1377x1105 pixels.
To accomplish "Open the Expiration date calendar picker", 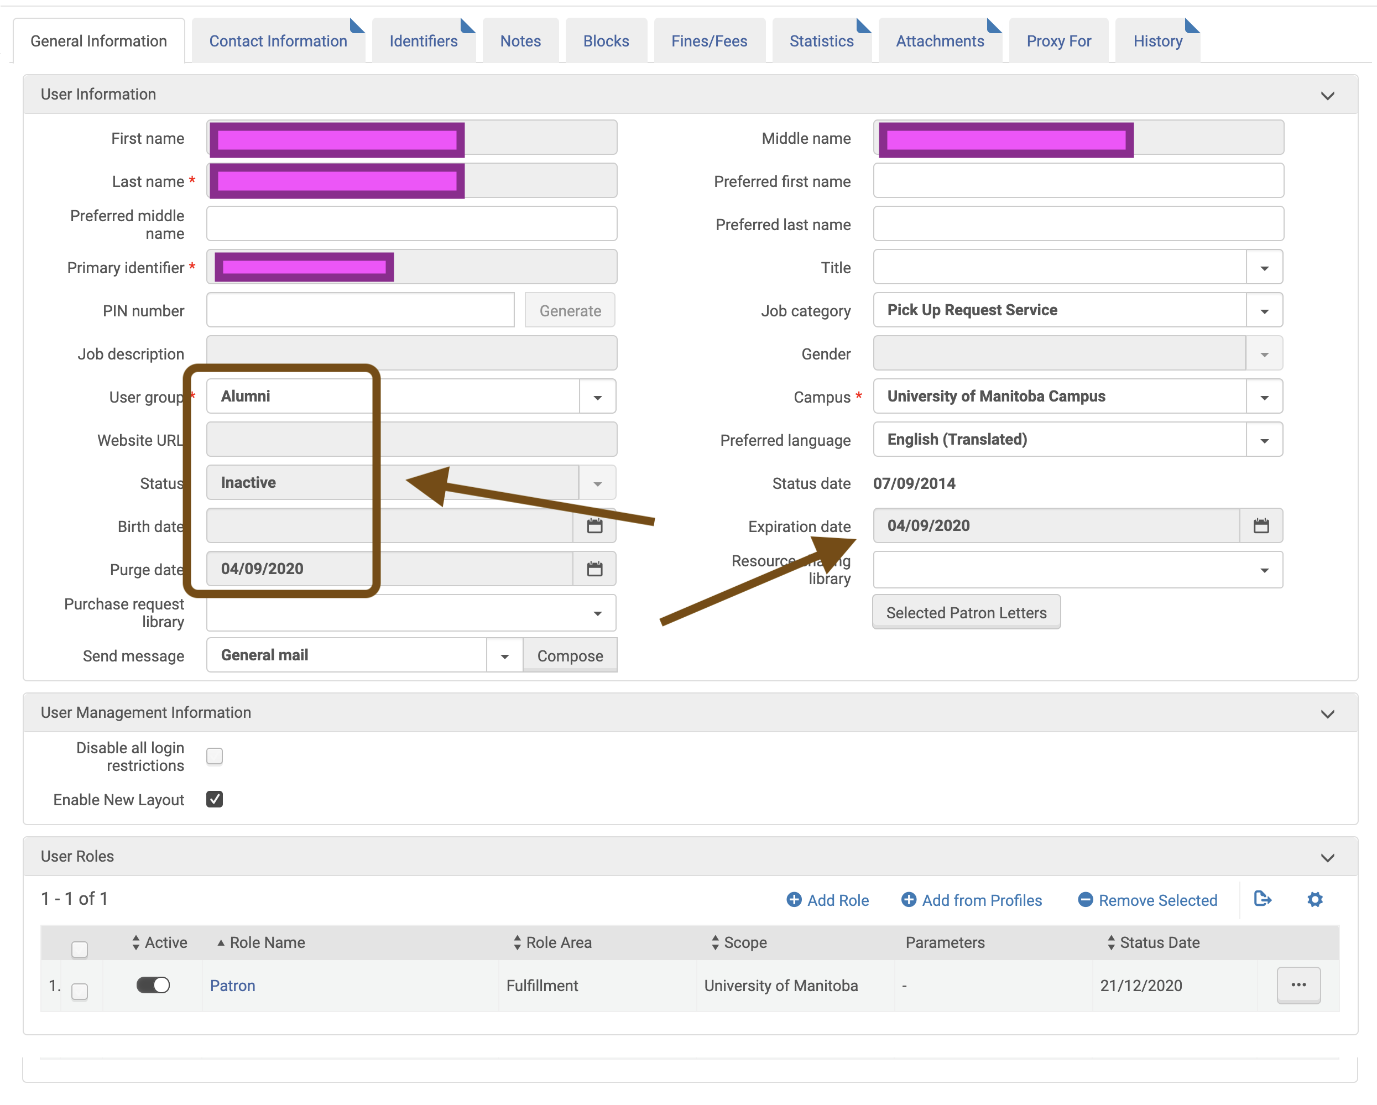I will coord(1260,525).
